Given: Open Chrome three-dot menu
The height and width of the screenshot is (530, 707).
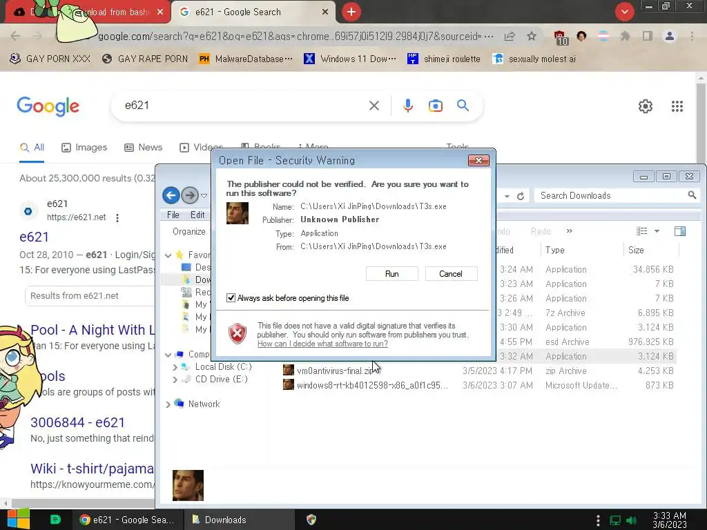Looking at the screenshot, I should 692,36.
